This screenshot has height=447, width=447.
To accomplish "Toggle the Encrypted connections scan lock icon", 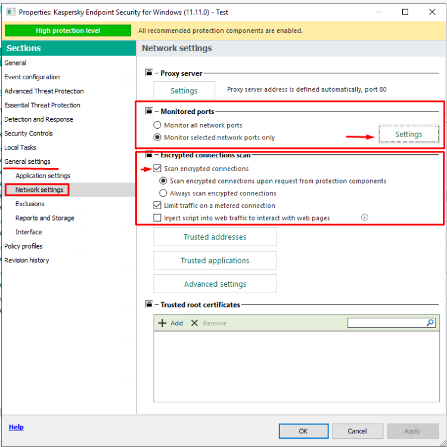I will (x=149, y=154).
